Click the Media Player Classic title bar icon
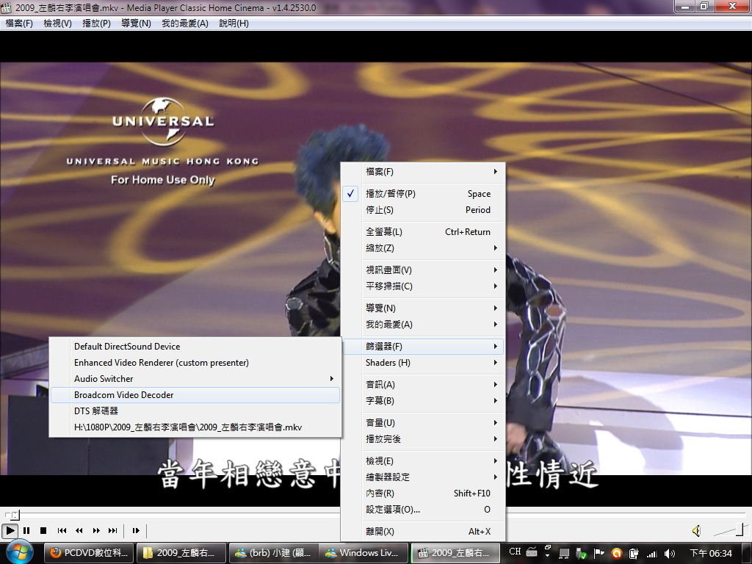 pos(6,7)
